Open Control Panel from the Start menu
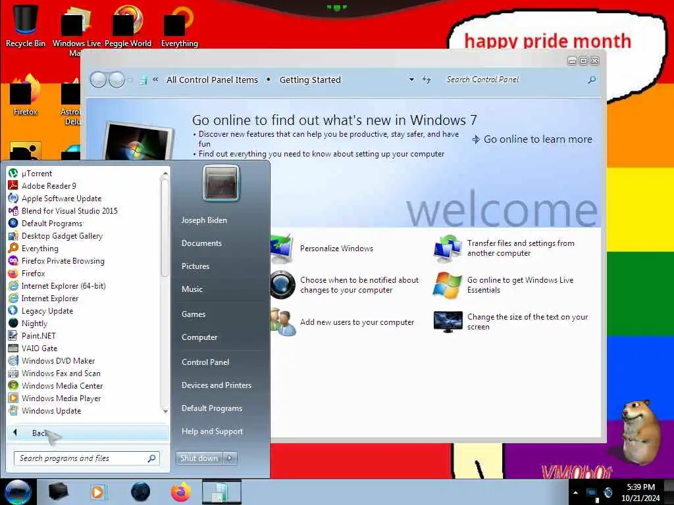The image size is (674, 505). [x=205, y=362]
